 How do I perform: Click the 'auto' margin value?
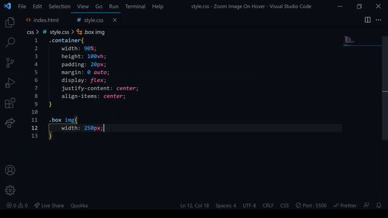click(100, 73)
